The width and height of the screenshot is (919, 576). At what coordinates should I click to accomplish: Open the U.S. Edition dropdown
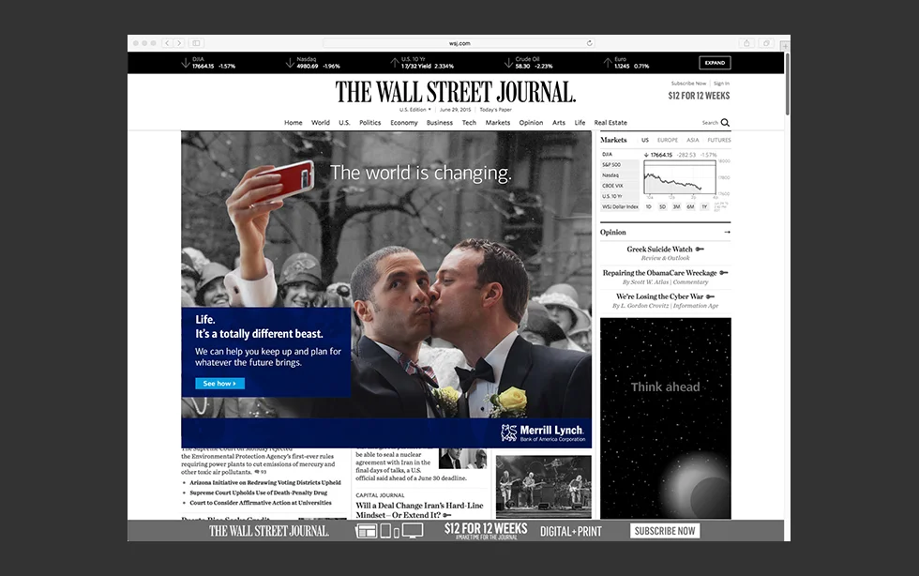click(414, 109)
